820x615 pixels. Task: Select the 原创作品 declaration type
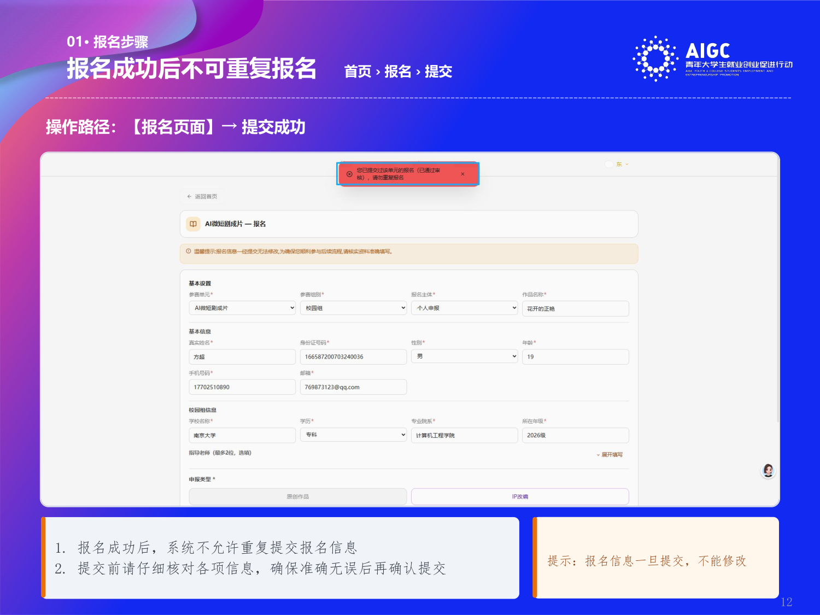click(298, 496)
